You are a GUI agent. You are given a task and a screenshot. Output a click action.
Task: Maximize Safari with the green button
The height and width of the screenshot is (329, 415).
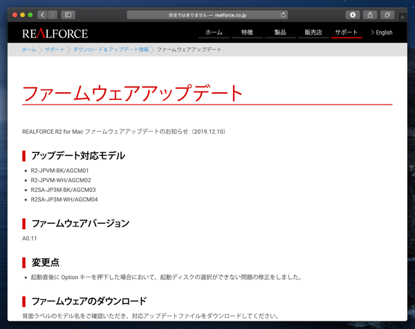(30, 15)
